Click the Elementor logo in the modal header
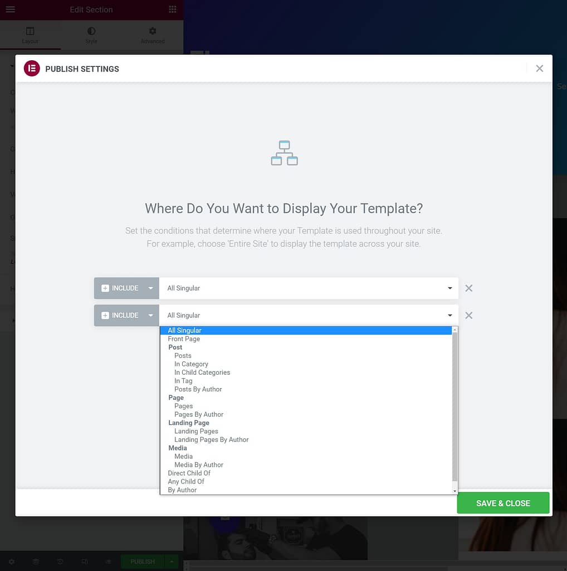 click(32, 69)
